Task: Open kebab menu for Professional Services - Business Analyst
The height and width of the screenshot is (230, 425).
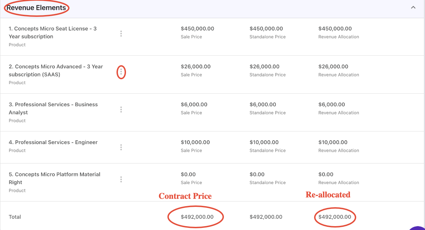Action: (x=121, y=110)
